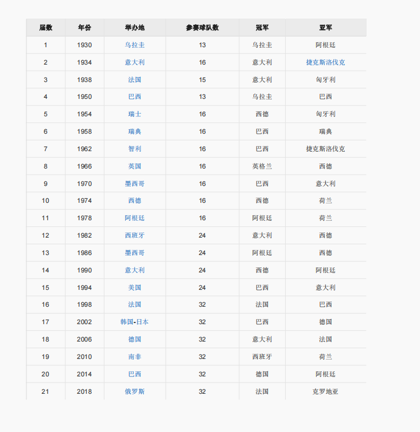This screenshot has height=432, width=420.
Task: Select the year cell 2002
Action: (85, 322)
